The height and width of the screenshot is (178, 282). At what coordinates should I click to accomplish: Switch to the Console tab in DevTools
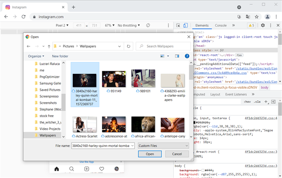(221, 26)
